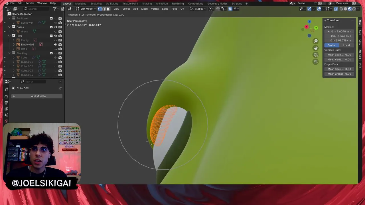Collapse the Transform panel
The width and height of the screenshot is (365, 205).
(x=325, y=20)
